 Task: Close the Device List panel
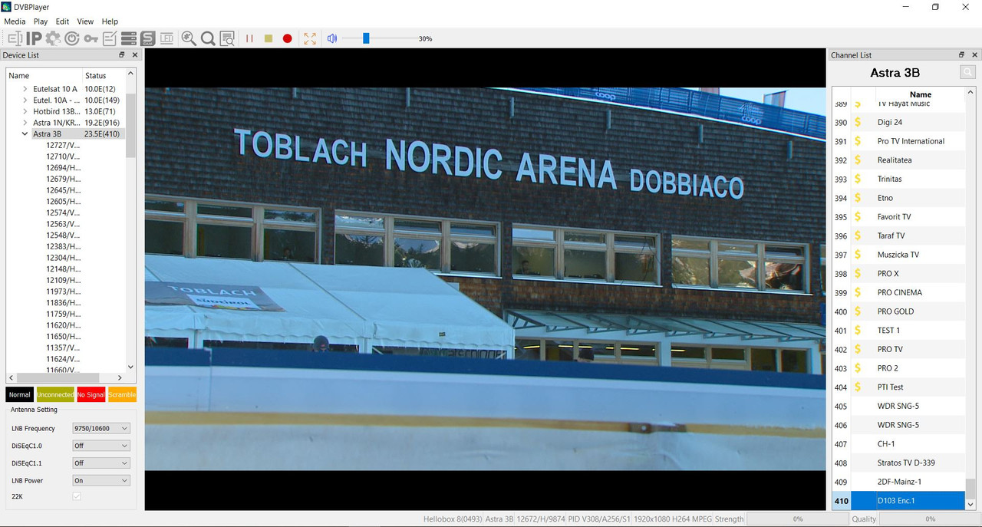pos(135,55)
